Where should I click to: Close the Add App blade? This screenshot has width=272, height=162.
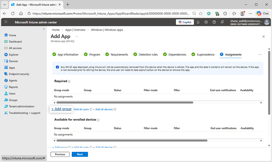coord(263,37)
